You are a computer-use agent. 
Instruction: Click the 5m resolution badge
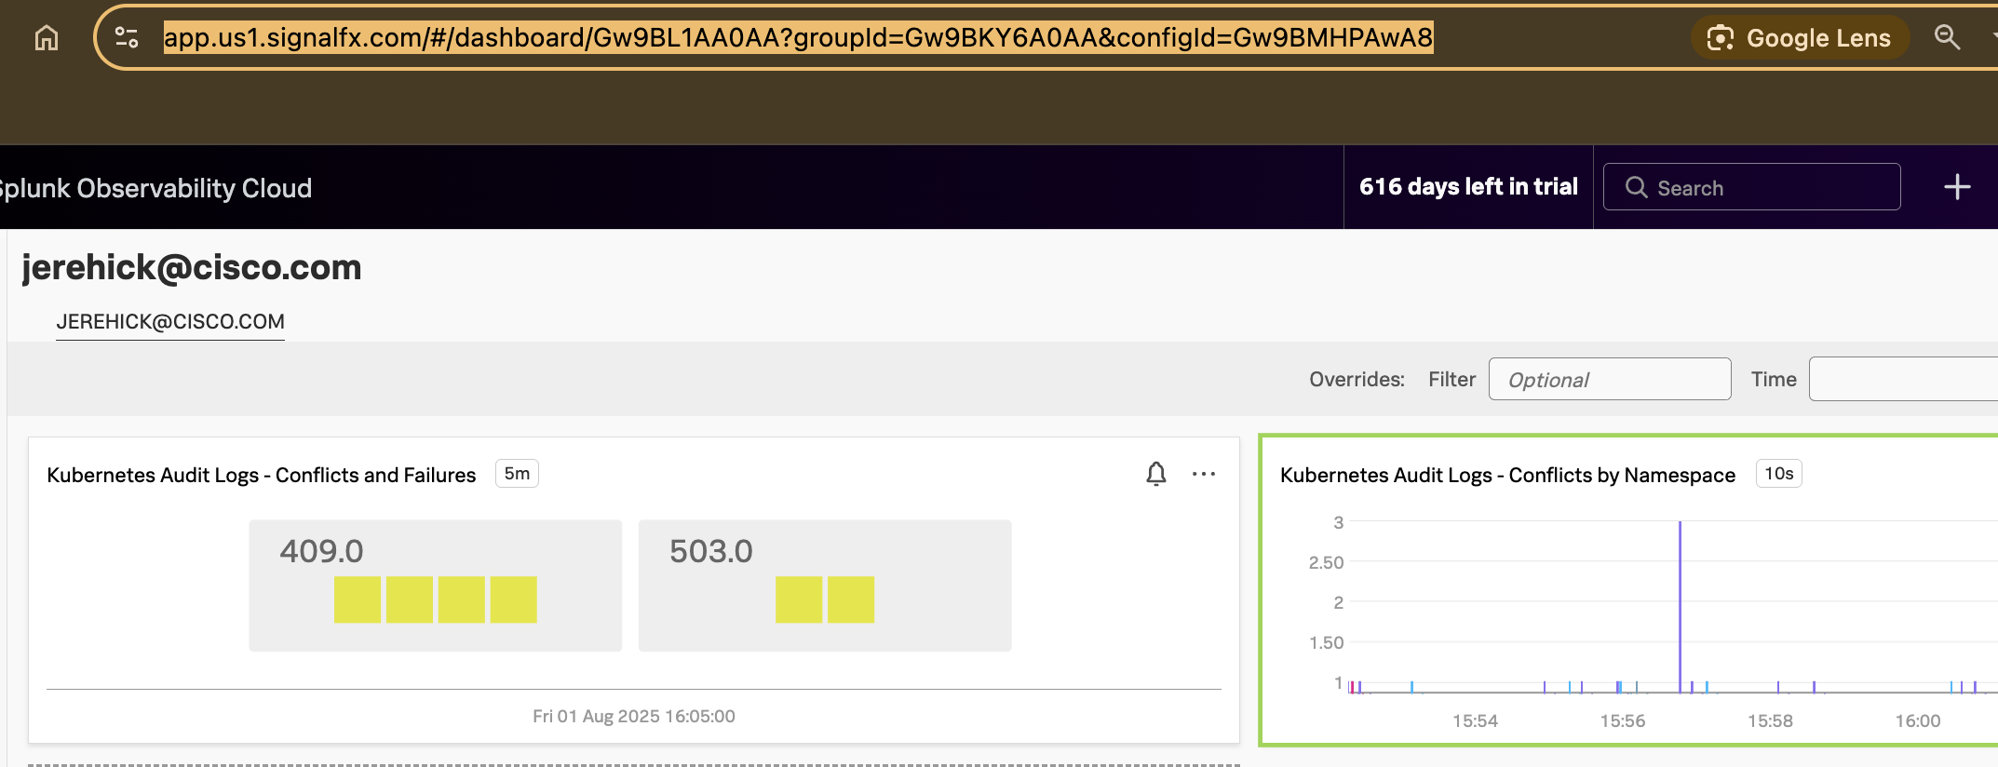(517, 474)
